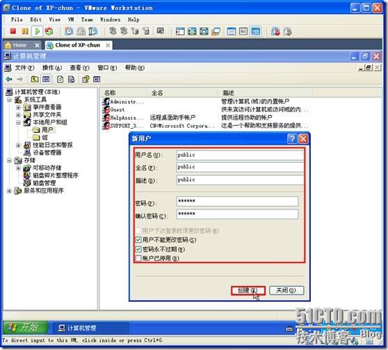
Task: Click the green Power On play icon
Action: coord(37,31)
